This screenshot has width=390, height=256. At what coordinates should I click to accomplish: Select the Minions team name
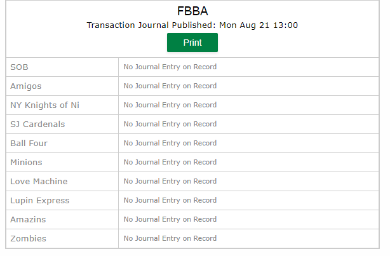point(26,163)
